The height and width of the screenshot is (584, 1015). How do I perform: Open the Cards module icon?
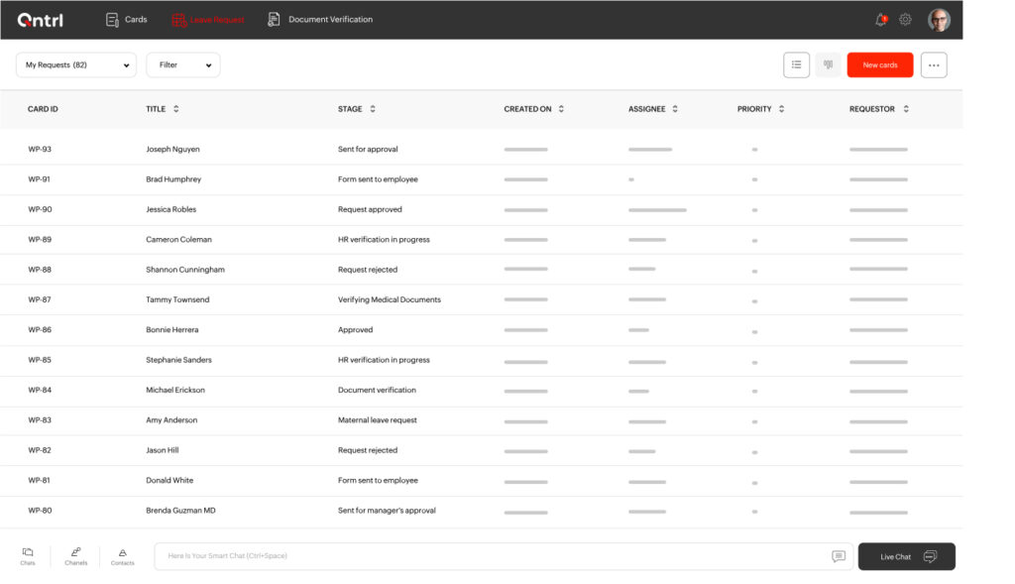pyautogui.click(x=112, y=18)
